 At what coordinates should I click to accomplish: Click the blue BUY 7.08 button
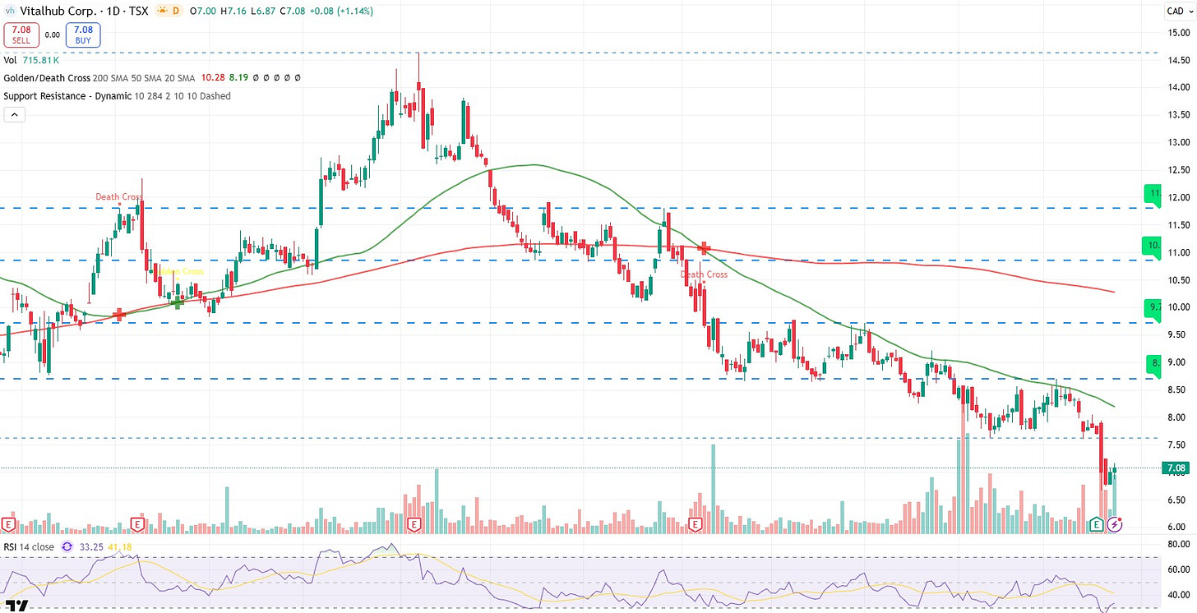[85, 35]
